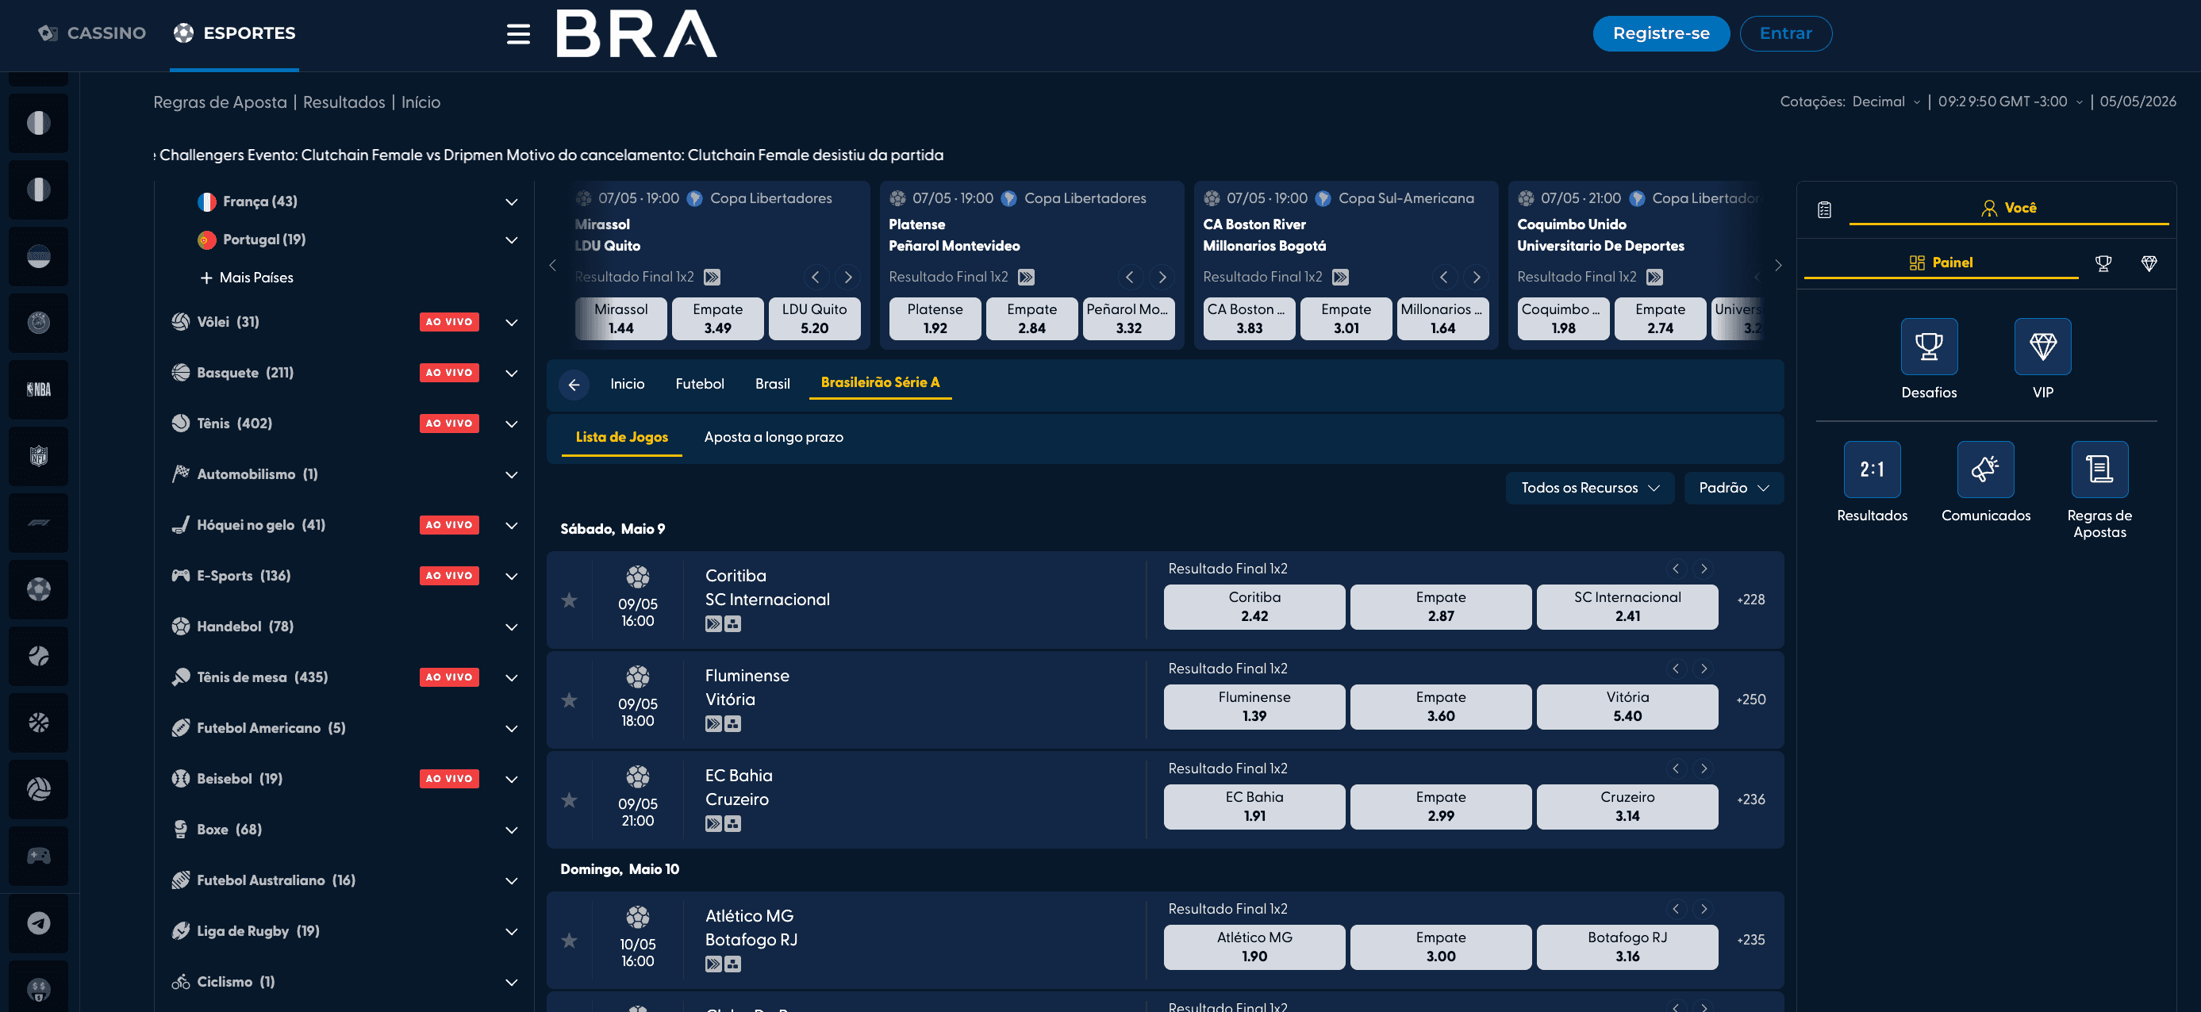Open the Regras de Apostas tile
Screen dimensions: 2201x1012
point(2099,470)
